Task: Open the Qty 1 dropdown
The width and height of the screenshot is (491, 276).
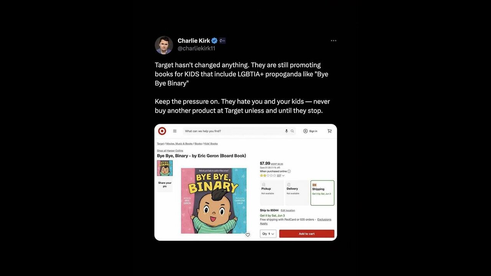Action: (x=268, y=234)
